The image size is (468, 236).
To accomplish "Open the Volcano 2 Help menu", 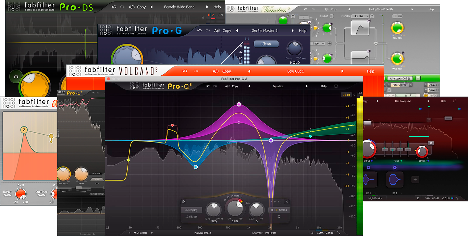I will click(x=370, y=71).
